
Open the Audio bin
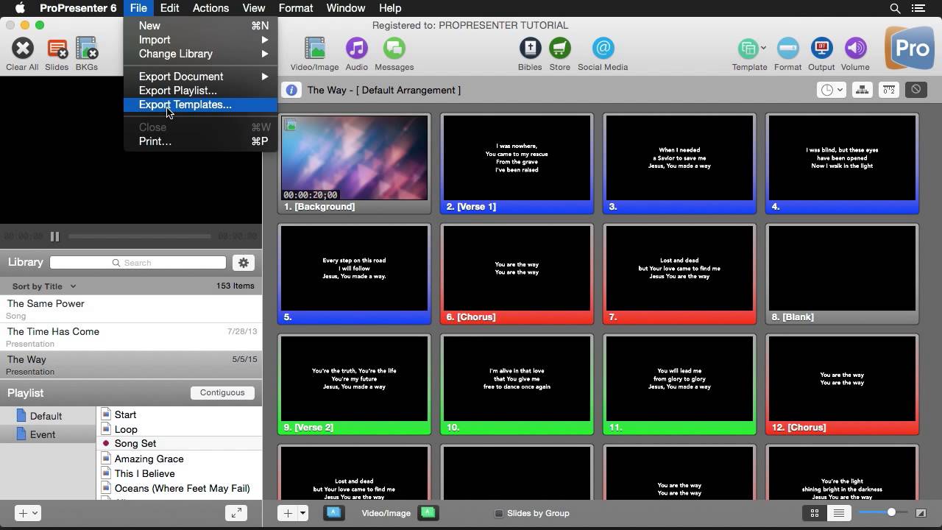click(356, 49)
